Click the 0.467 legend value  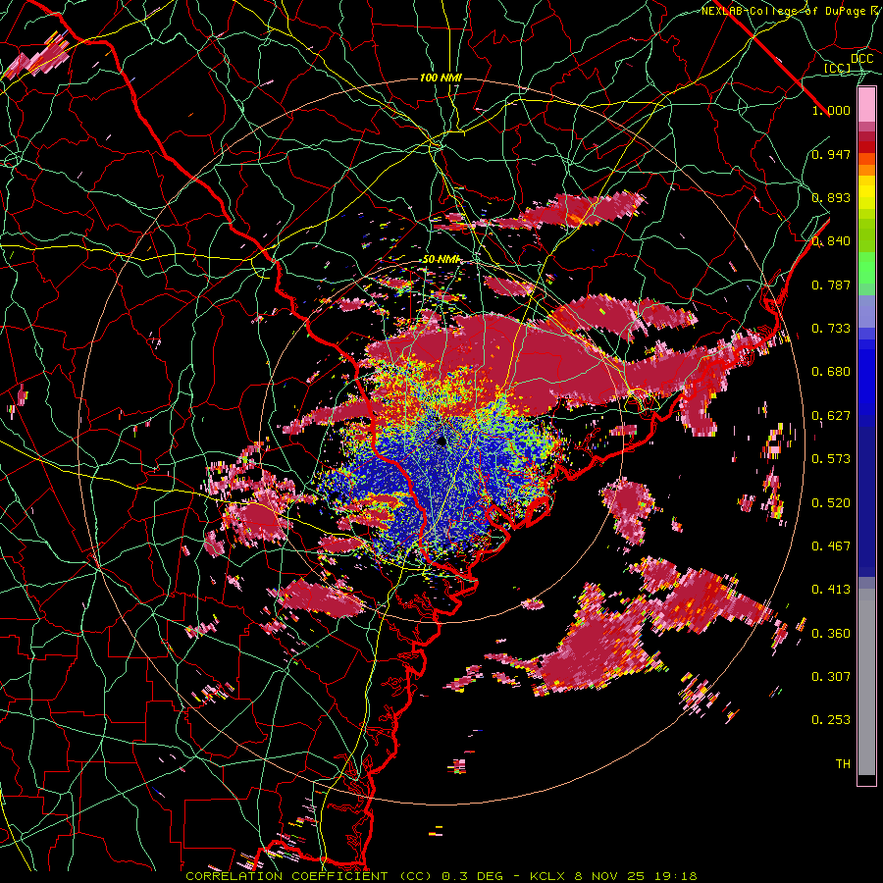[831, 545]
